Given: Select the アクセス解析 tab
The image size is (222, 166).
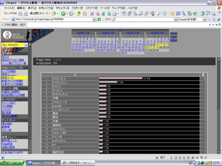Looking at the screenshot, I should click(14, 25).
